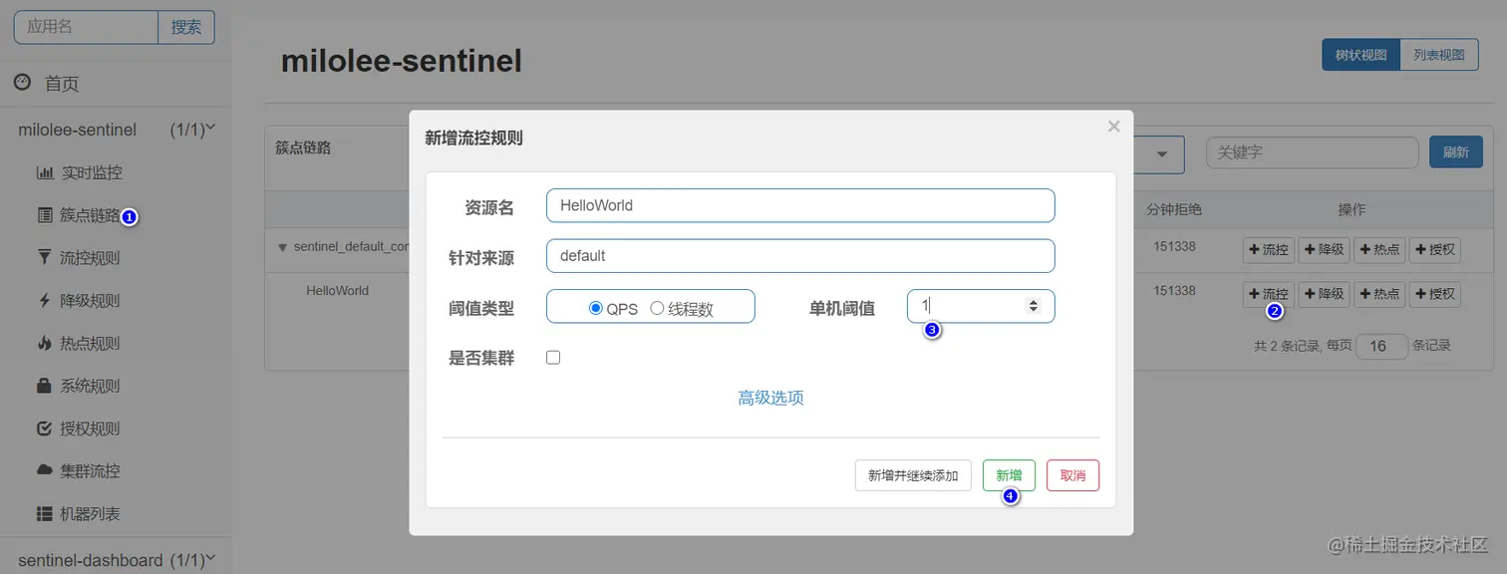Screen dimensions: 1507x574
Task: Click the 资源名 field with HelloWorld
Action: [800, 205]
